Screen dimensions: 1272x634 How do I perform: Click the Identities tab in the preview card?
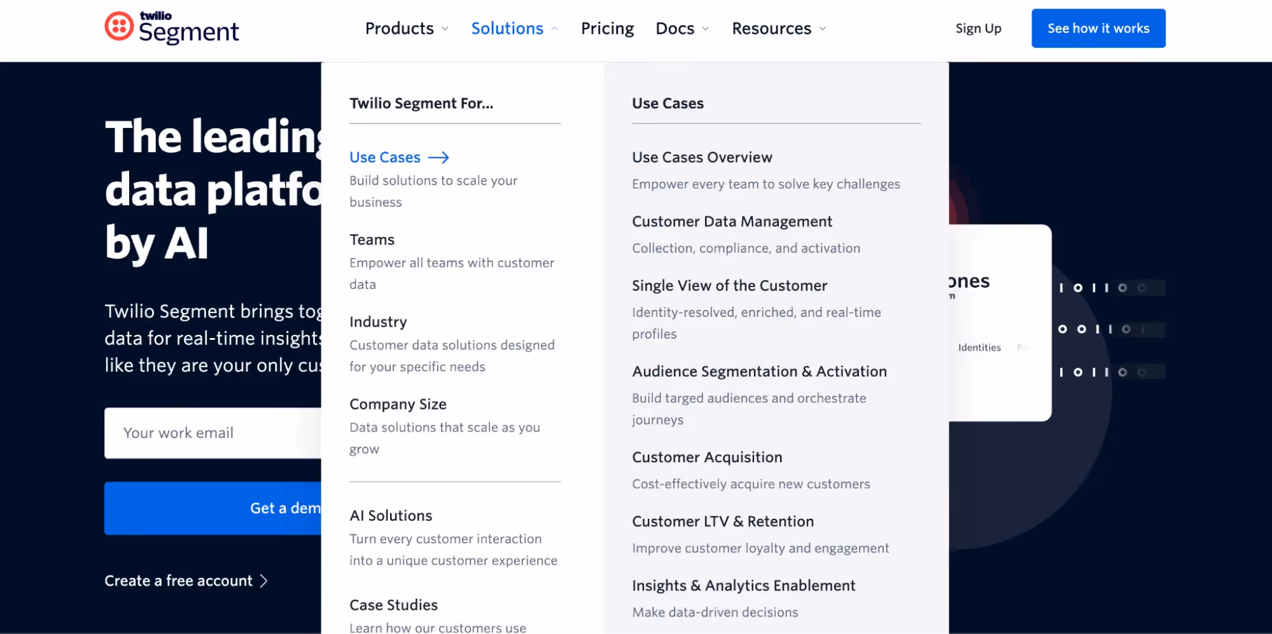(x=979, y=348)
